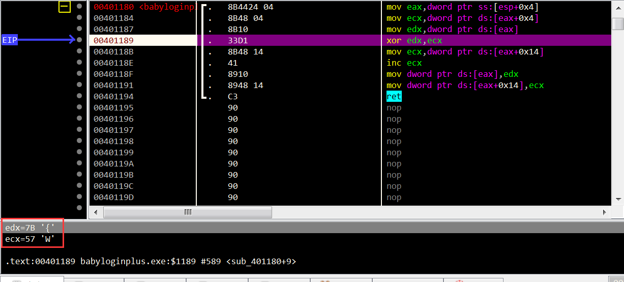Select address 00401191 in disassembly
The width and height of the screenshot is (624, 282).
[113, 85]
